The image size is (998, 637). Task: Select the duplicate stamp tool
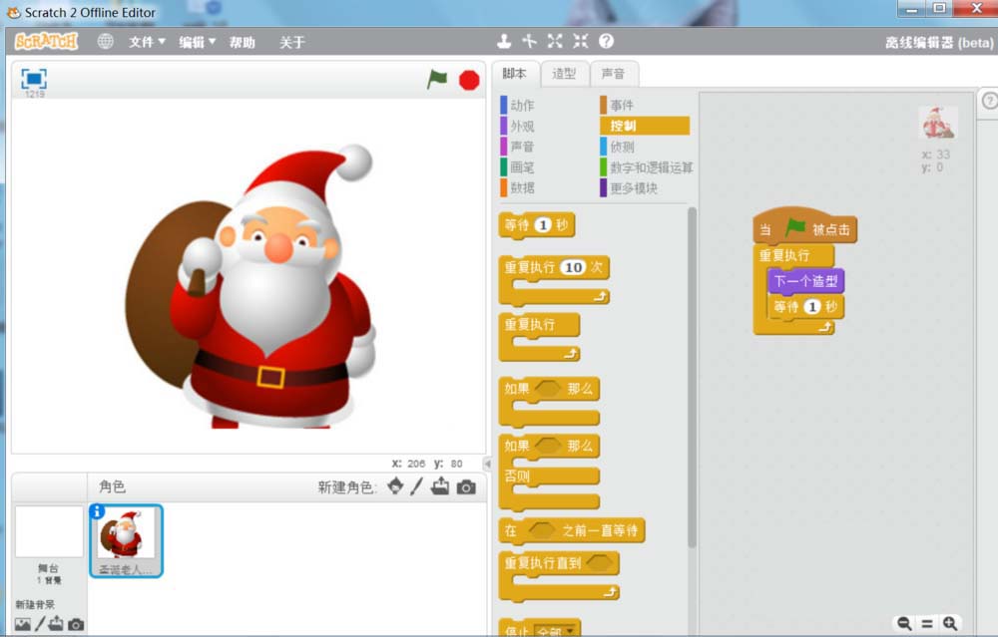[505, 41]
